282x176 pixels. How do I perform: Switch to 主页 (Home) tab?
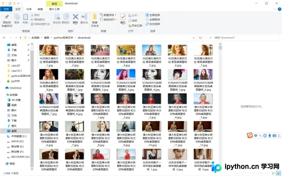(18, 9)
